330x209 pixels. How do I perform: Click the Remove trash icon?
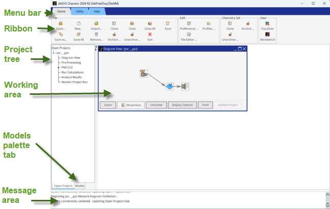pyautogui.click(x=96, y=34)
